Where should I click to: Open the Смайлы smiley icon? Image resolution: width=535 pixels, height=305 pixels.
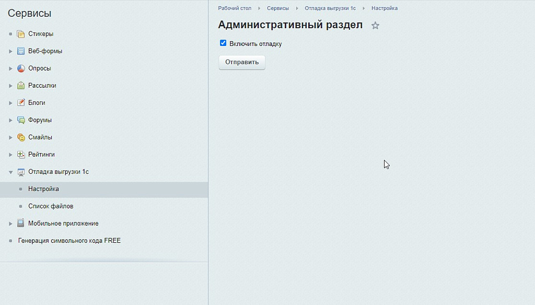coord(20,137)
